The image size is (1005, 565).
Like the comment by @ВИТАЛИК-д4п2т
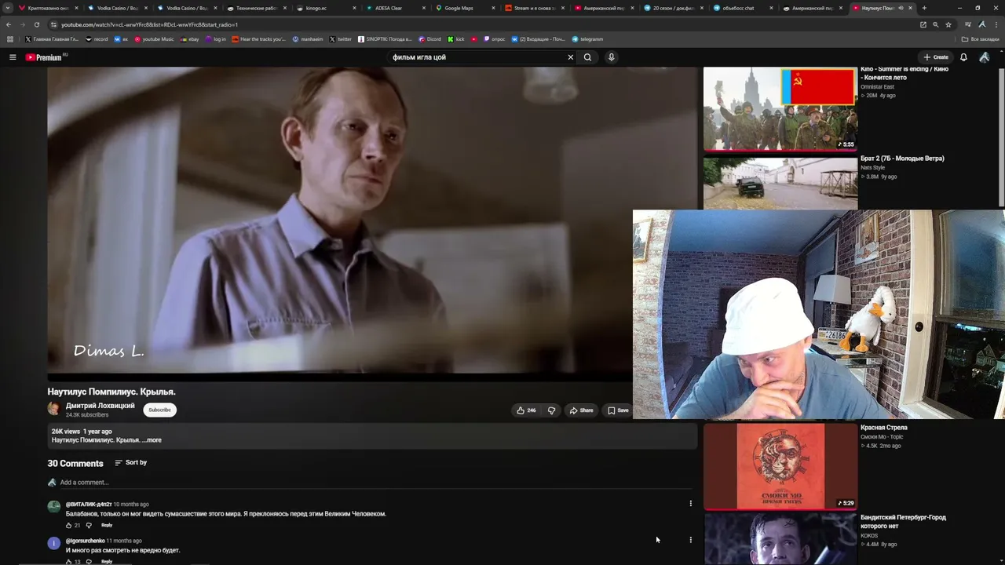68,525
